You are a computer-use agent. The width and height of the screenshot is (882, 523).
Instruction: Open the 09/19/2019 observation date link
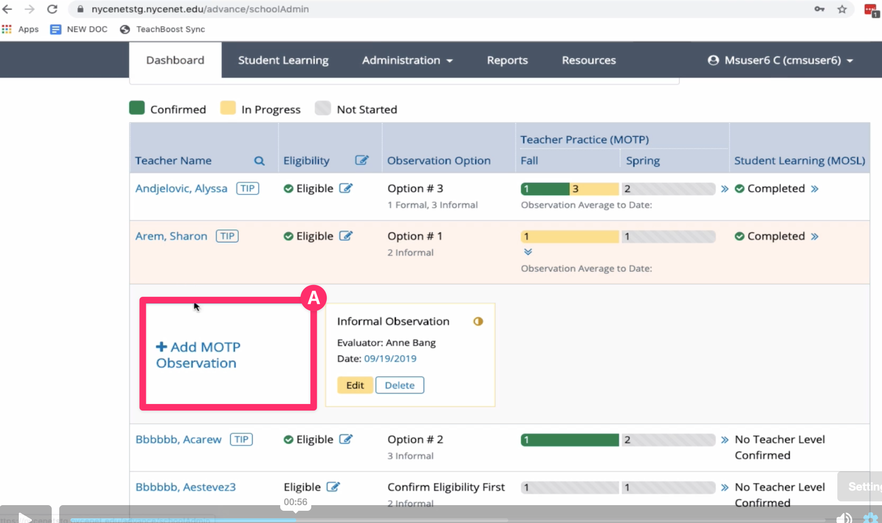[x=390, y=358]
